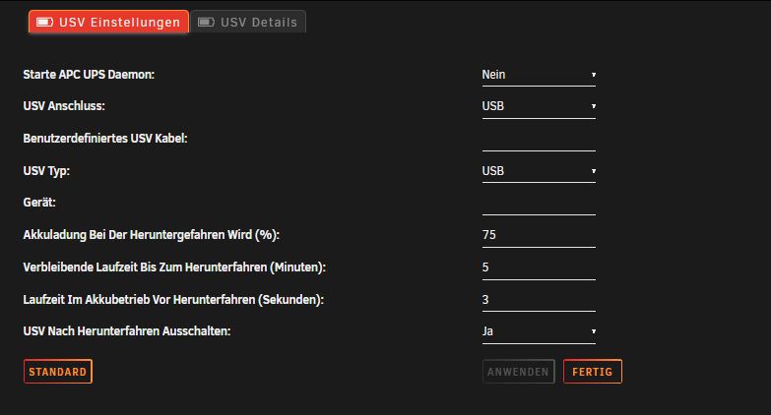Click the FERTIG button
771x415 pixels.
pos(593,372)
